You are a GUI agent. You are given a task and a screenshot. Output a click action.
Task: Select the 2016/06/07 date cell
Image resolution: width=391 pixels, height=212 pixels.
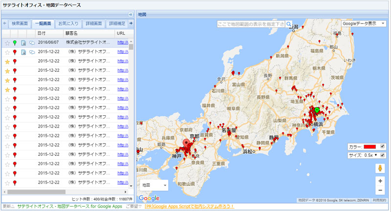click(48, 42)
